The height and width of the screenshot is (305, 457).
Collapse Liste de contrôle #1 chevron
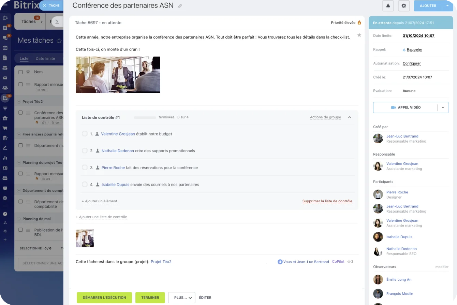coord(350,117)
